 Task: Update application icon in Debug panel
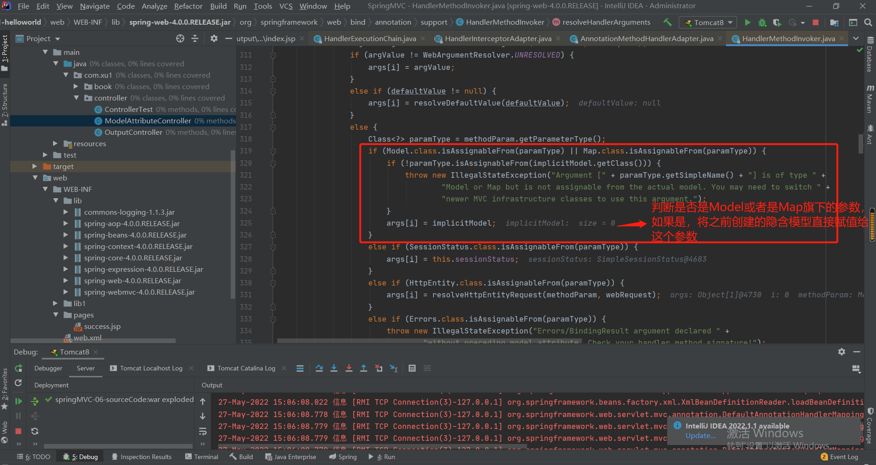pos(18,383)
